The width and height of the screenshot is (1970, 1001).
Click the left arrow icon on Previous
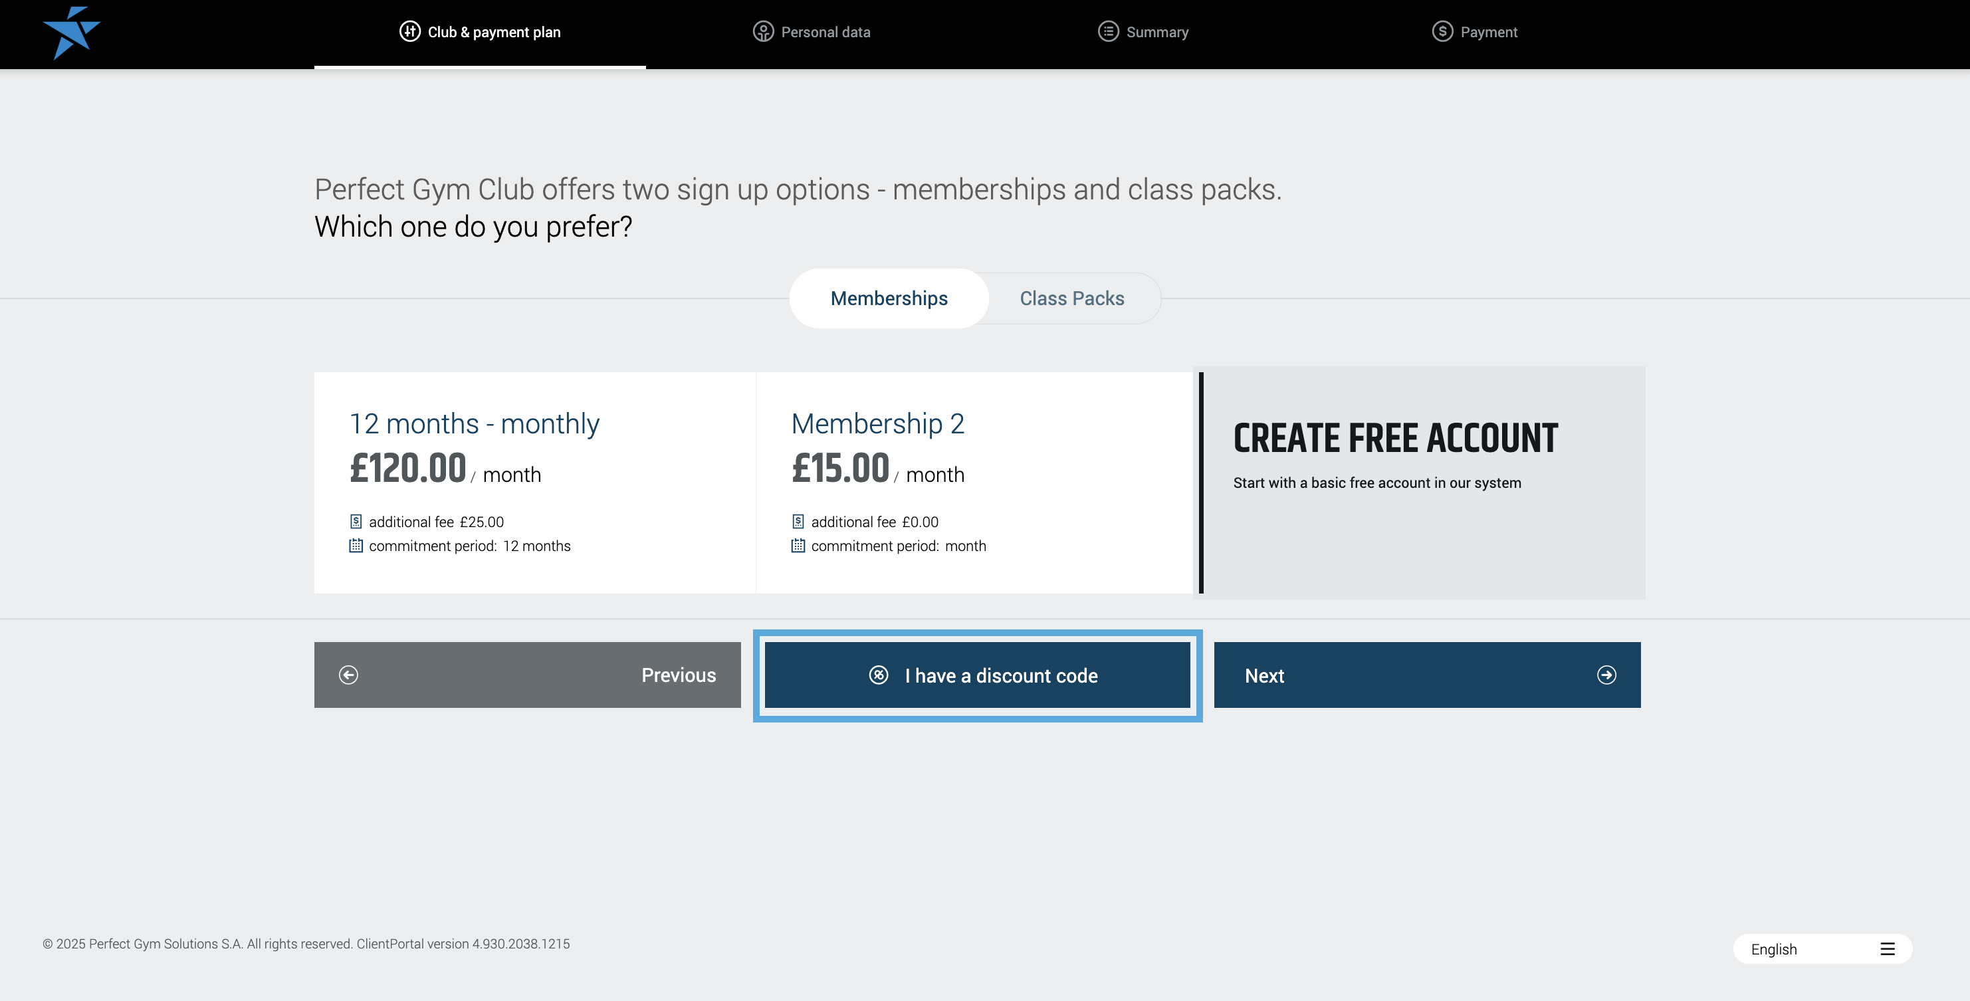click(x=349, y=675)
